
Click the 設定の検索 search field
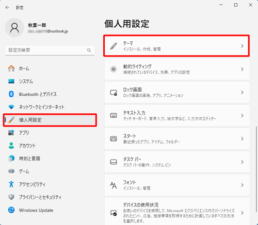[x=50, y=50]
